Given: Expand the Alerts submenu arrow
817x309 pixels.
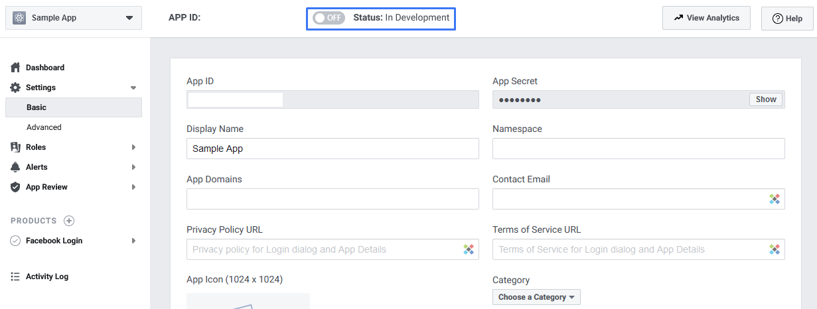Looking at the screenshot, I should point(133,167).
